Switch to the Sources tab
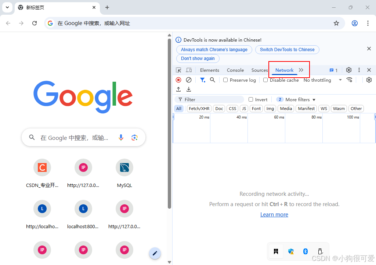This screenshot has width=376, height=265. click(x=260, y=70)
